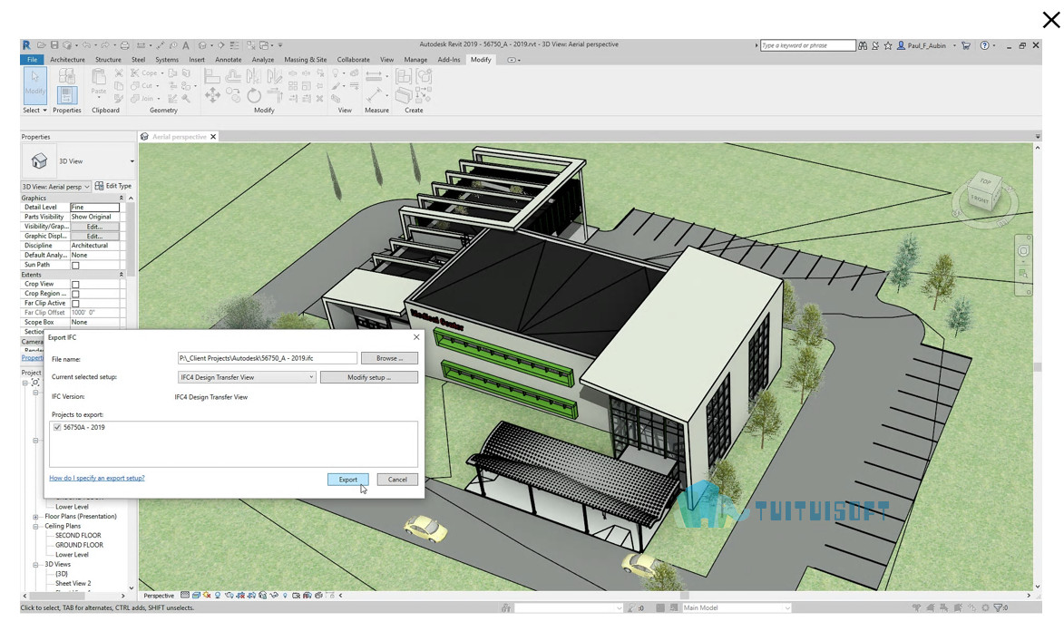Toggle the Crop Region Visible checkbox

tap(75, 294)
